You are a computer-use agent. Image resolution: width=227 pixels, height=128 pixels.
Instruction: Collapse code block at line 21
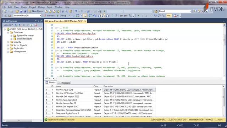56,56
